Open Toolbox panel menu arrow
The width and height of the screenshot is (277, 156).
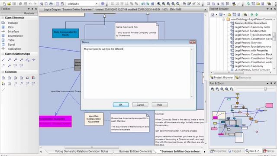point(29,9)
